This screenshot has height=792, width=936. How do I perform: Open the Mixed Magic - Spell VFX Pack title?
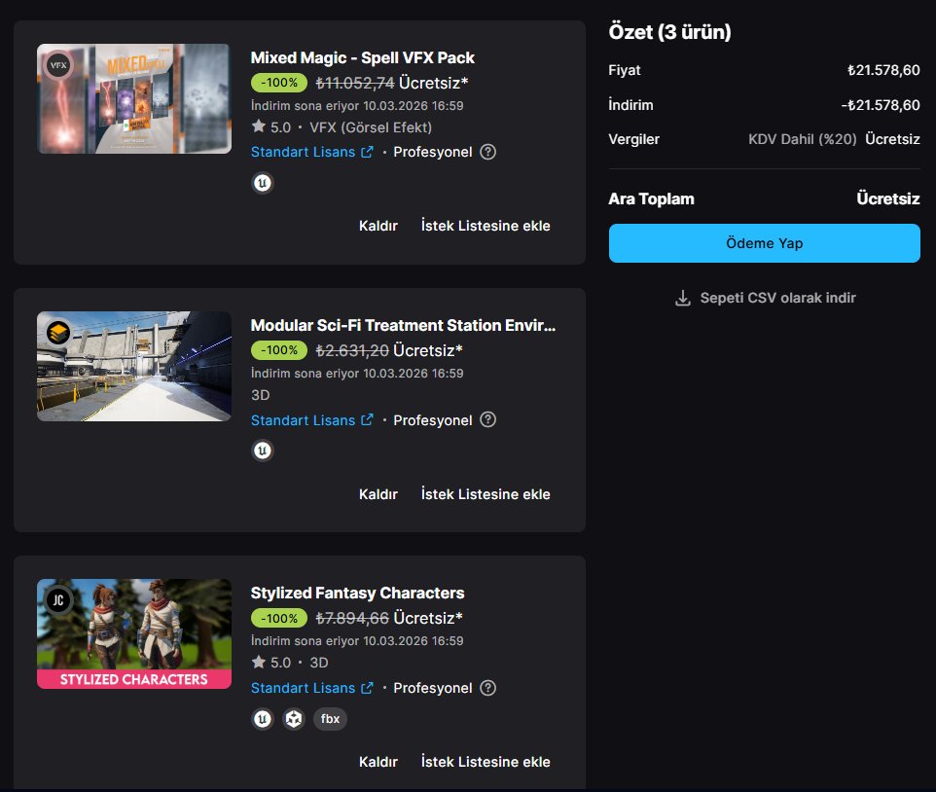coord(362,58)
